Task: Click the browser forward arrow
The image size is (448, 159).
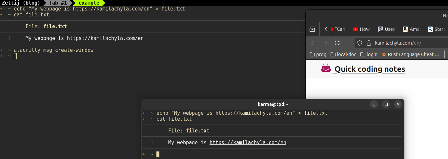Action: [x=325, y=43]
